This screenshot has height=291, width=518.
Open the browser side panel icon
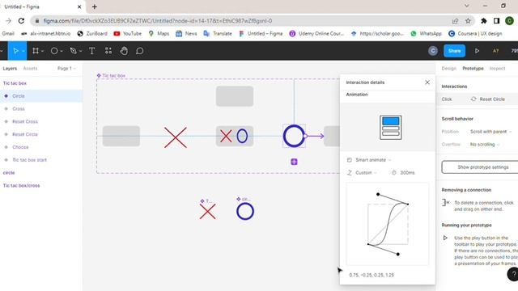(496, 21)
